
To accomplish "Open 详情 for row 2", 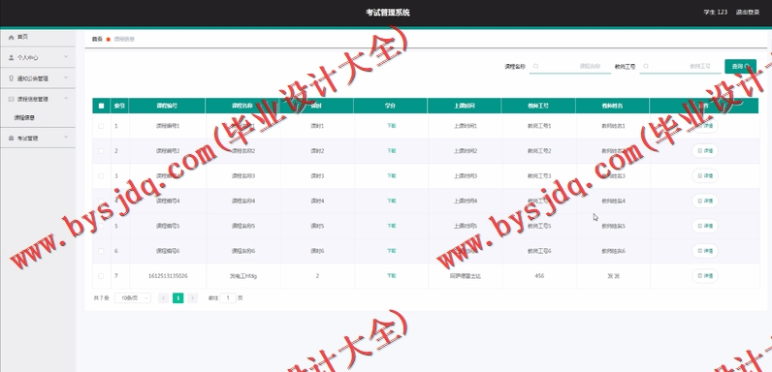I will coord(705,151).
